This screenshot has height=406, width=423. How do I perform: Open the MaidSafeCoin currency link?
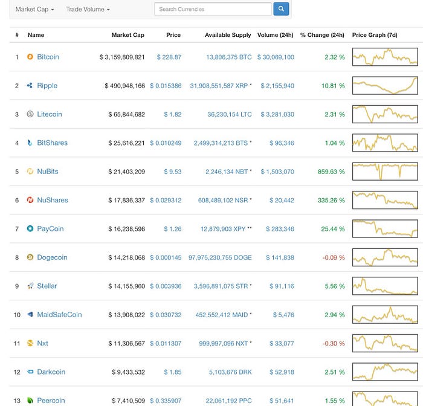[x=59, y=315]
